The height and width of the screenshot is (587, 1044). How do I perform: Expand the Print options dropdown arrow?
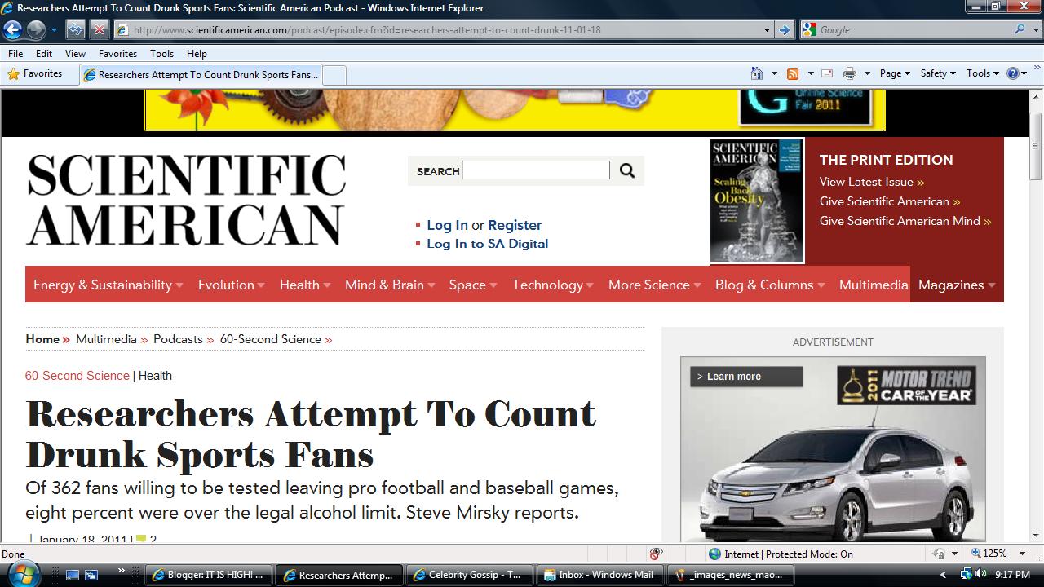click(867, 73)
